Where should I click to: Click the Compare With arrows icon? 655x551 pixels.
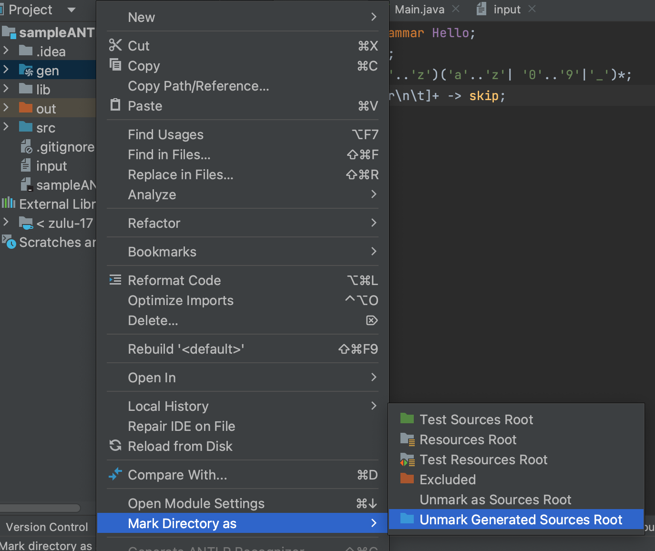115,474
